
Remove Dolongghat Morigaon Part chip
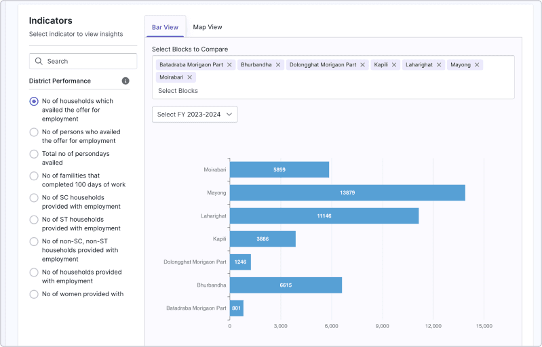(362, 65)
